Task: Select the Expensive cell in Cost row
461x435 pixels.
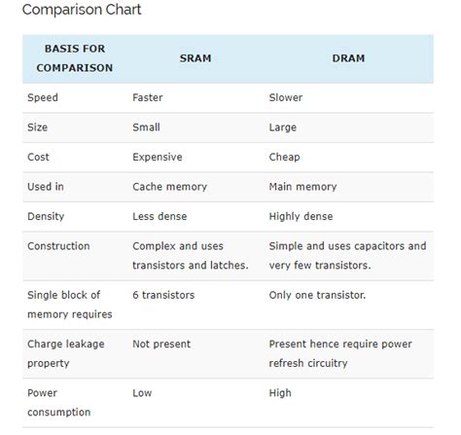Action: coord(158,157)
